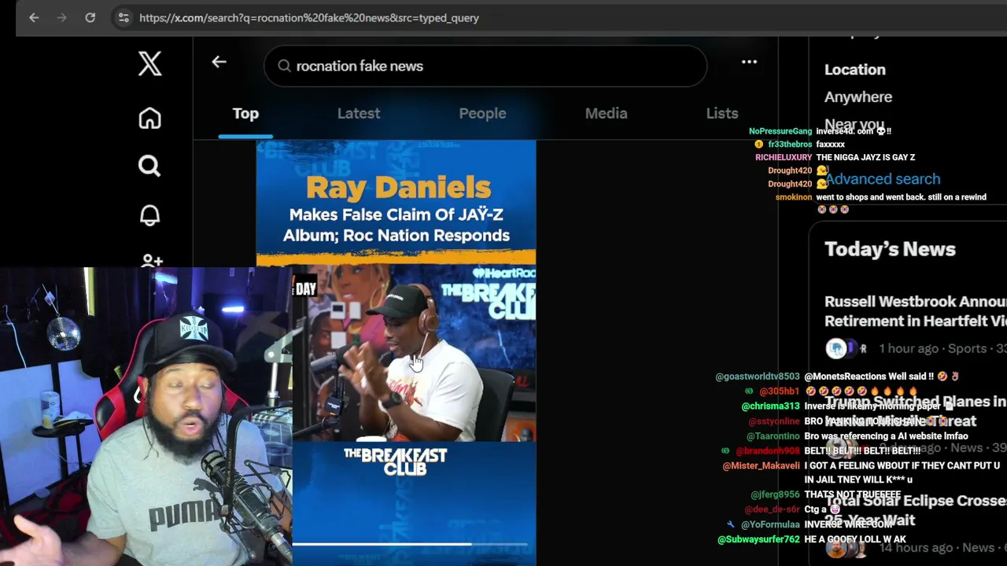Switch to the Latest tab
Viewport: 1007px width, 566px height.
pyautogui.click(x=359, y=114)
